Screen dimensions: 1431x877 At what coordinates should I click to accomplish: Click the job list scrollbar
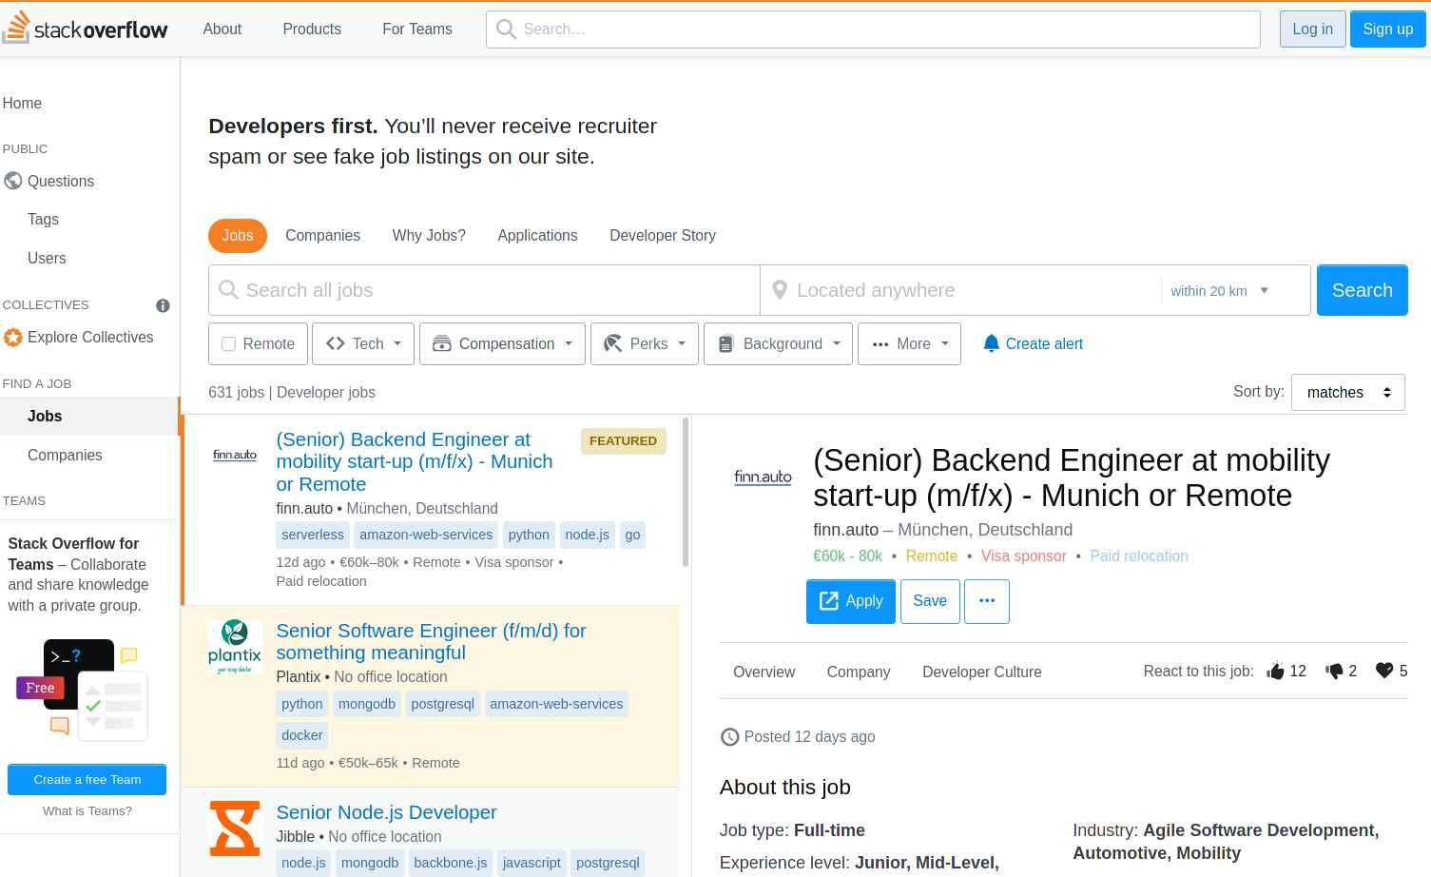point(686,492)
